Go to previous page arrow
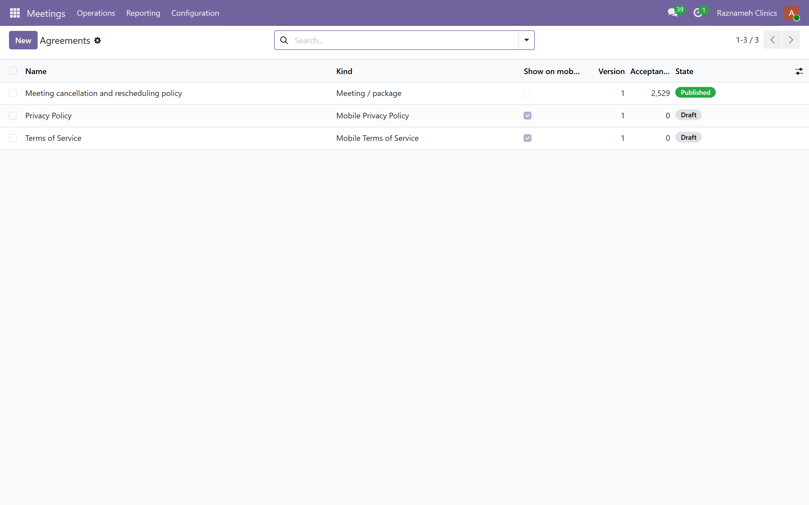The image size is (809, 505). [772, 40]
